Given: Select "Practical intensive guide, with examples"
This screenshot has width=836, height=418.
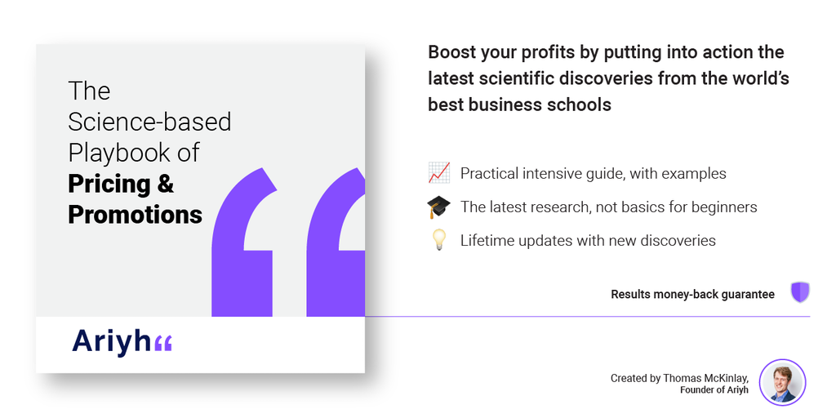Looking at the screenshot, I should (593, 173).
